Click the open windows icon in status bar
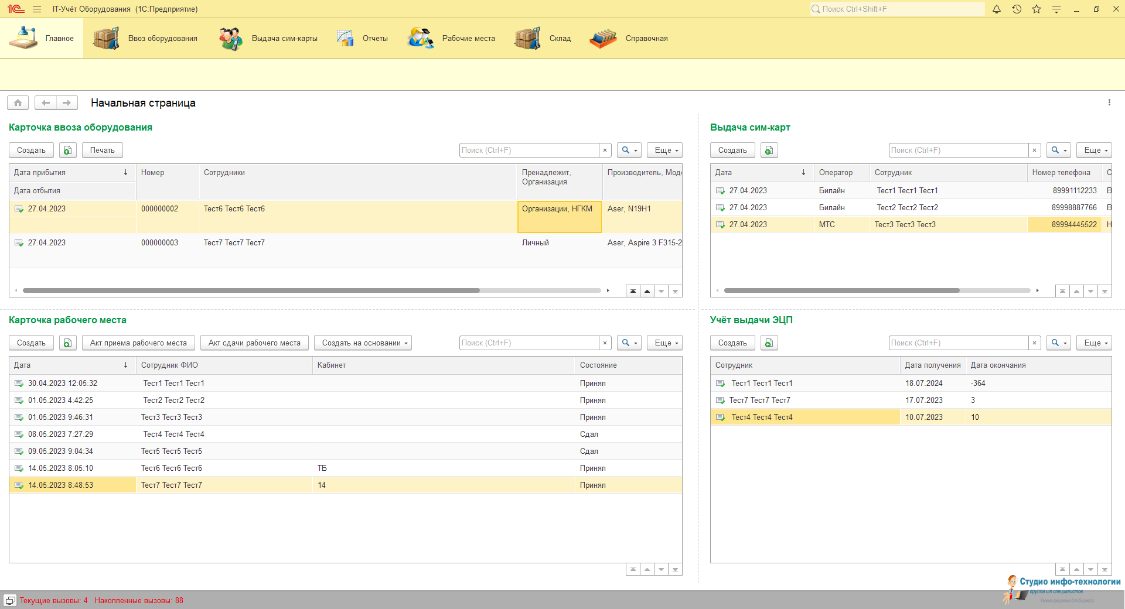 click(10, 600)
